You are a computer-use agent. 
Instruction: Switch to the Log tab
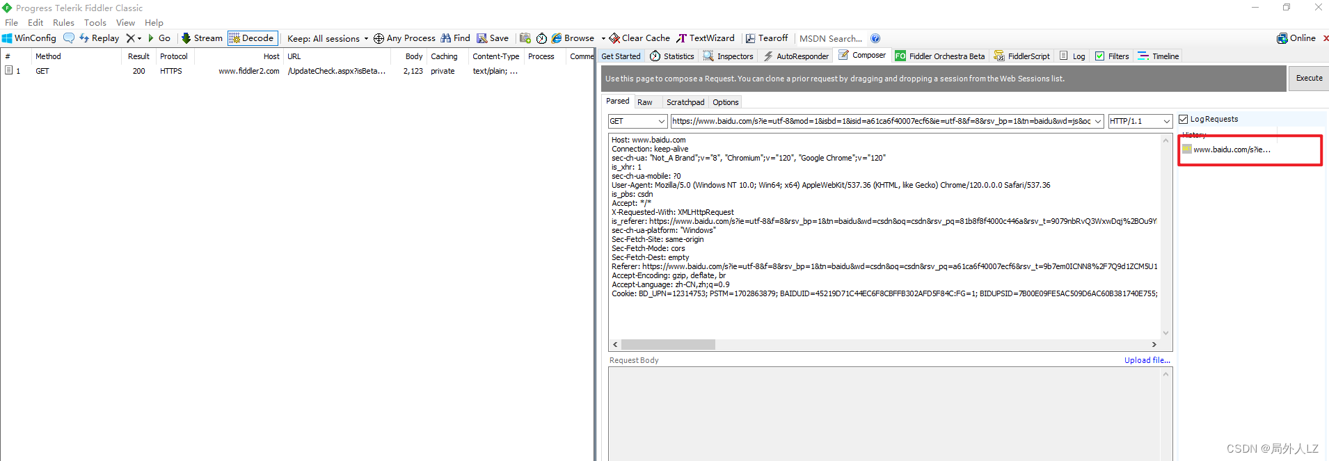pyautogui.click(x=1072, y=56)
